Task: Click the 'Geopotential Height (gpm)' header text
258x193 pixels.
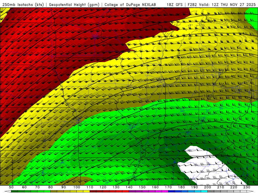Action: (x=74, y=5)
